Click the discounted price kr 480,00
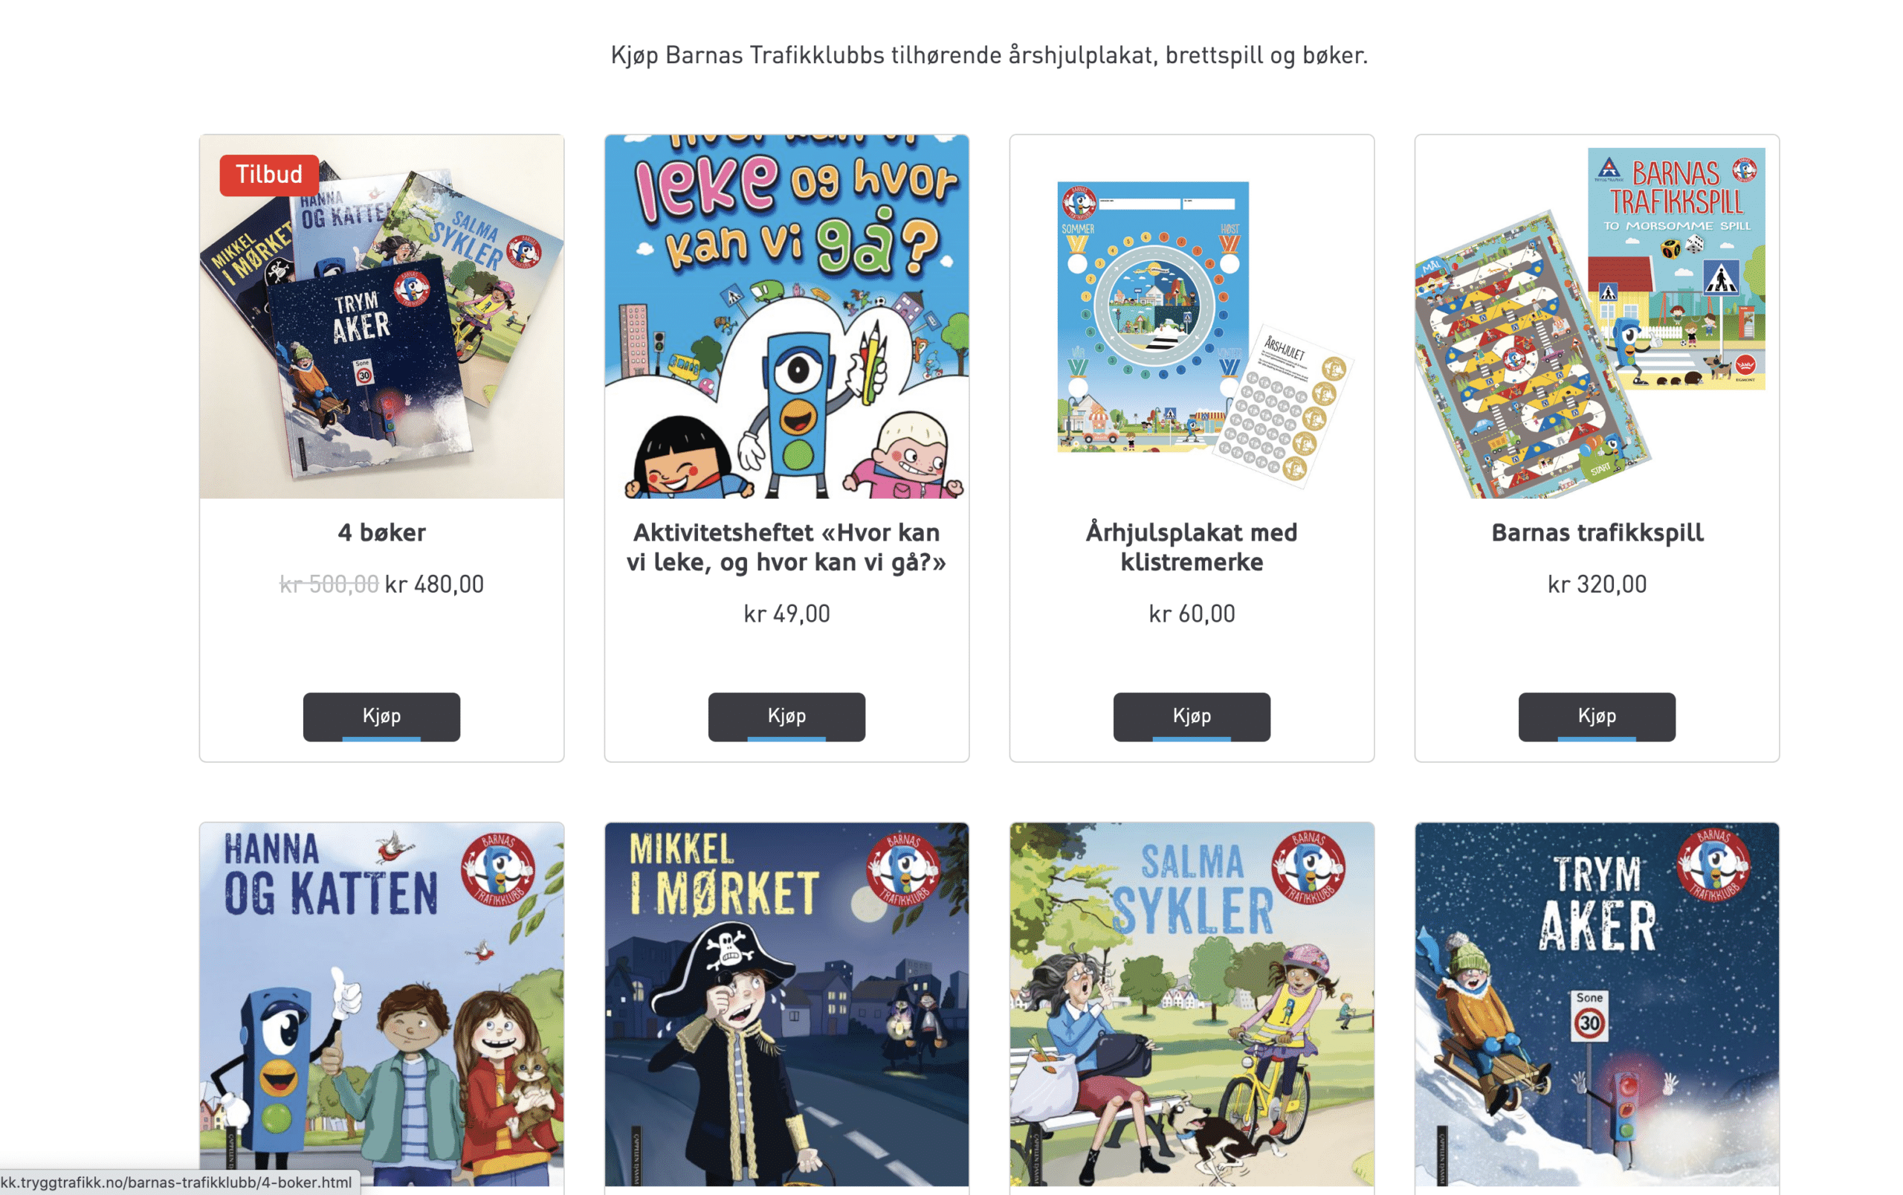 pos(433,584)
